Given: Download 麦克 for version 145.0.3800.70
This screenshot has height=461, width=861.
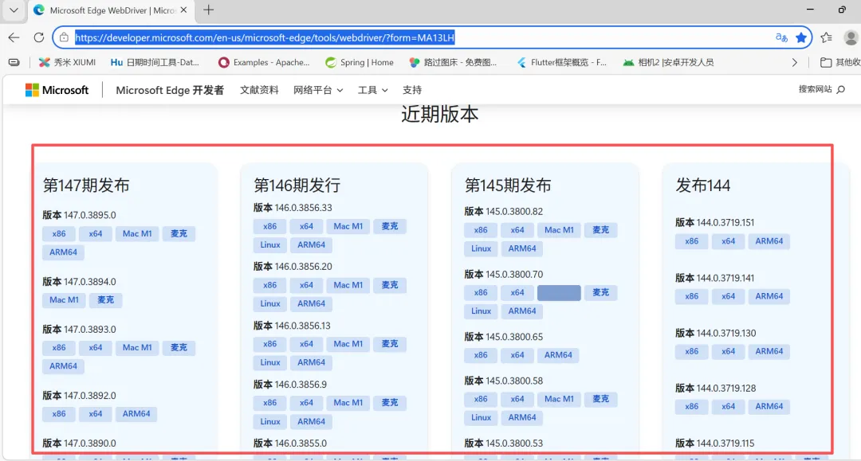Looking at the screenshot, I should [601, 293].
